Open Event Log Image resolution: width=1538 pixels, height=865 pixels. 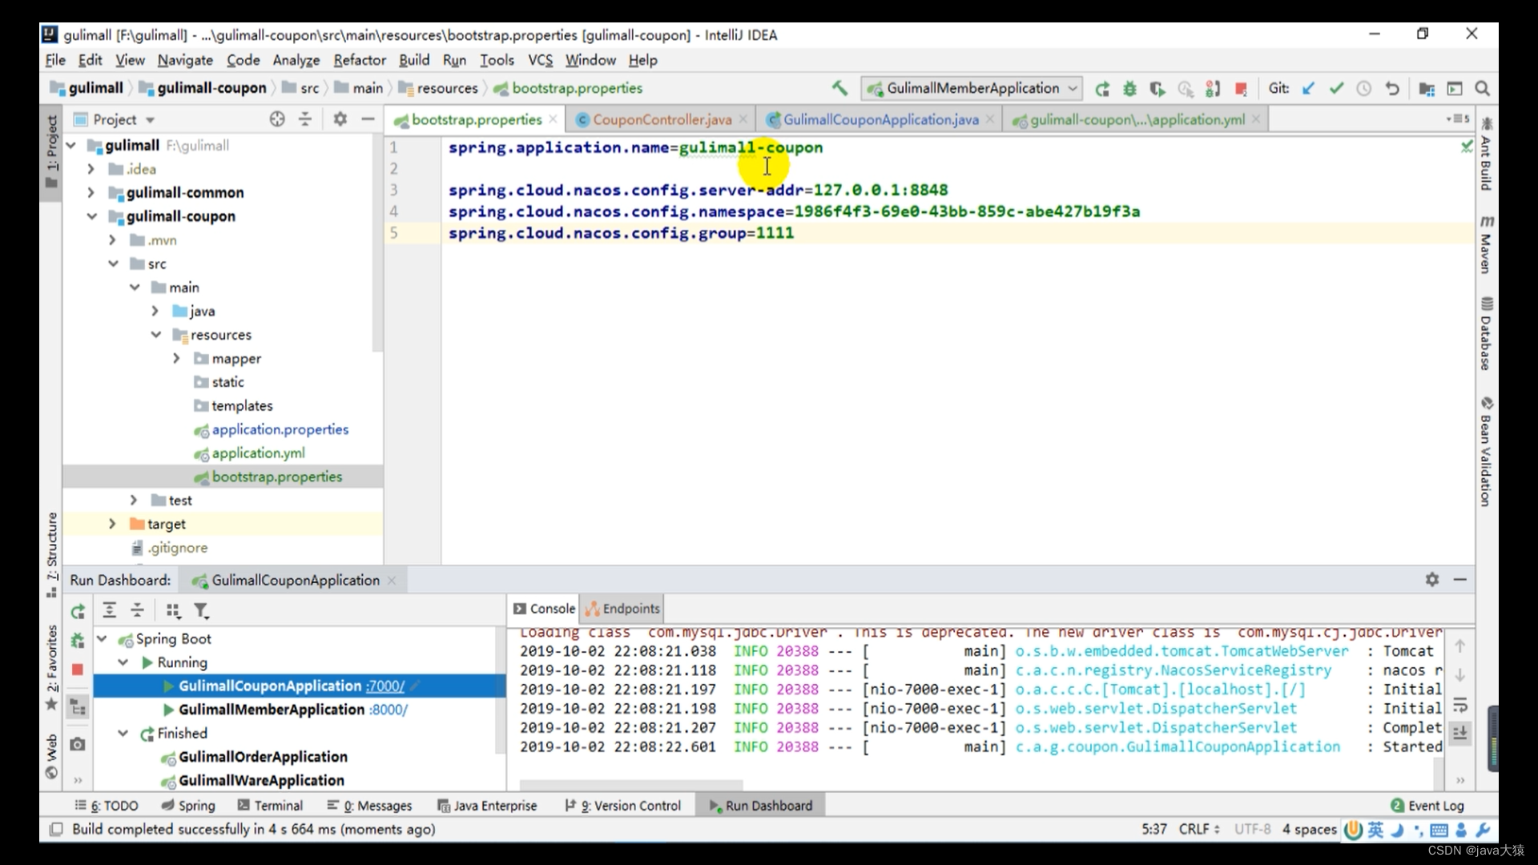pos(1427,806)
